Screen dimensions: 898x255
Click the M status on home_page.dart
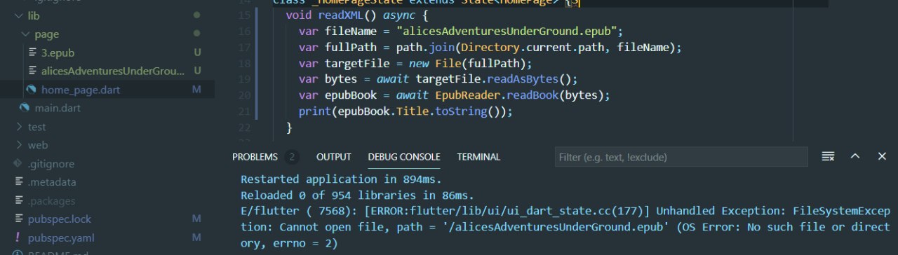coord(196,90)
